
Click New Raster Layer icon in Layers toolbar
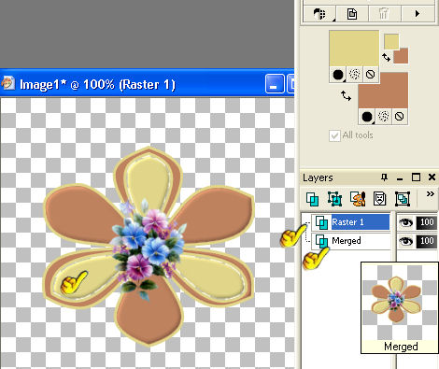[312, 199]
